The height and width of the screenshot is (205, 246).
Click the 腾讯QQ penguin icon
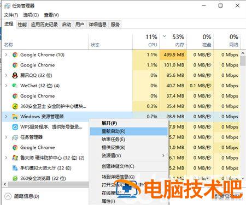15,75
